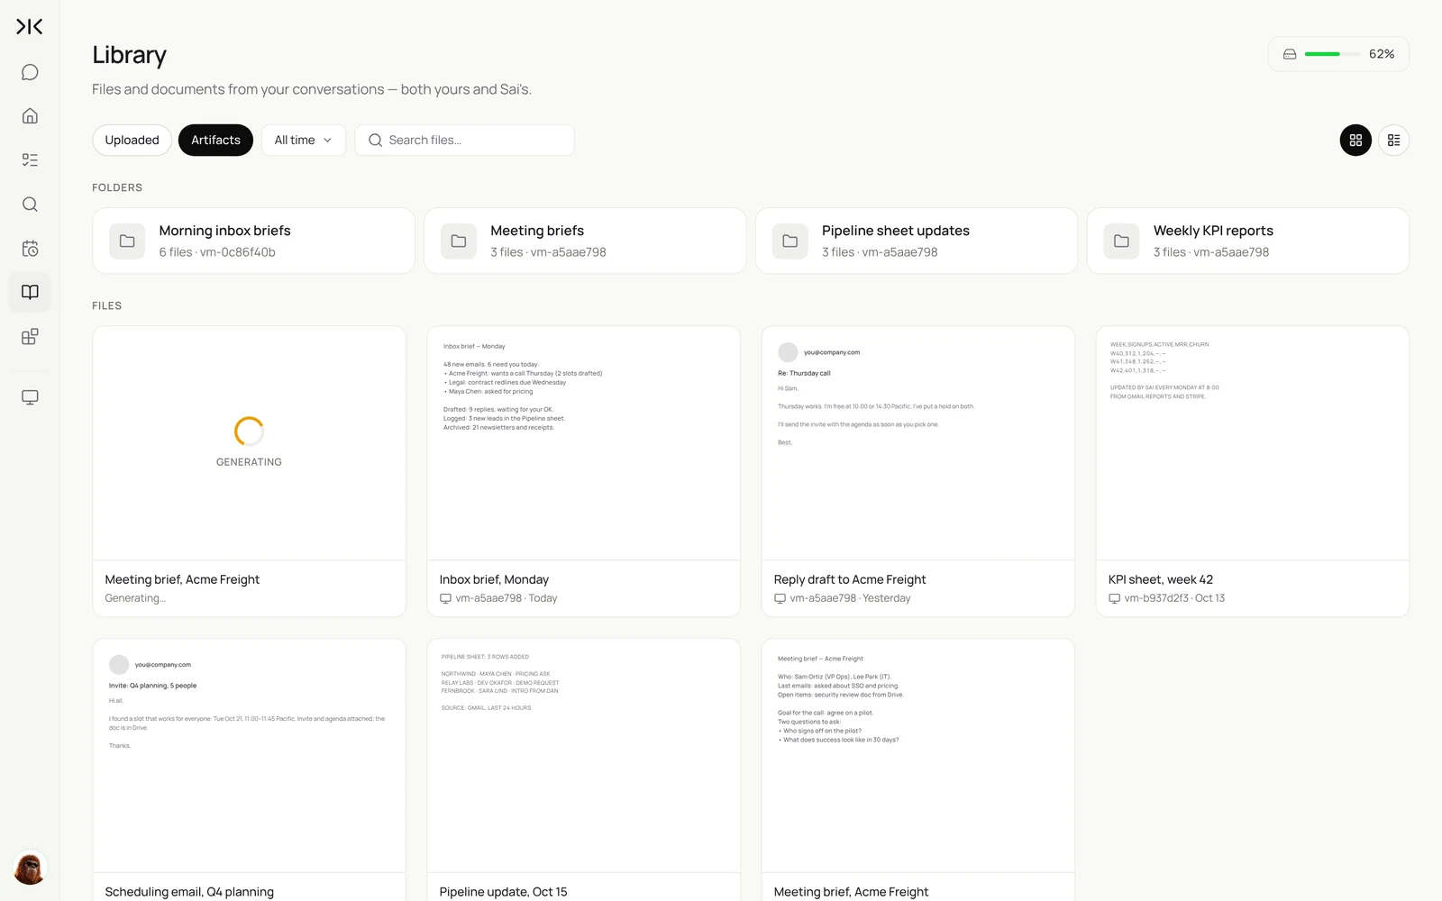
Task: Switch to list view
Action: (1393, 141)
